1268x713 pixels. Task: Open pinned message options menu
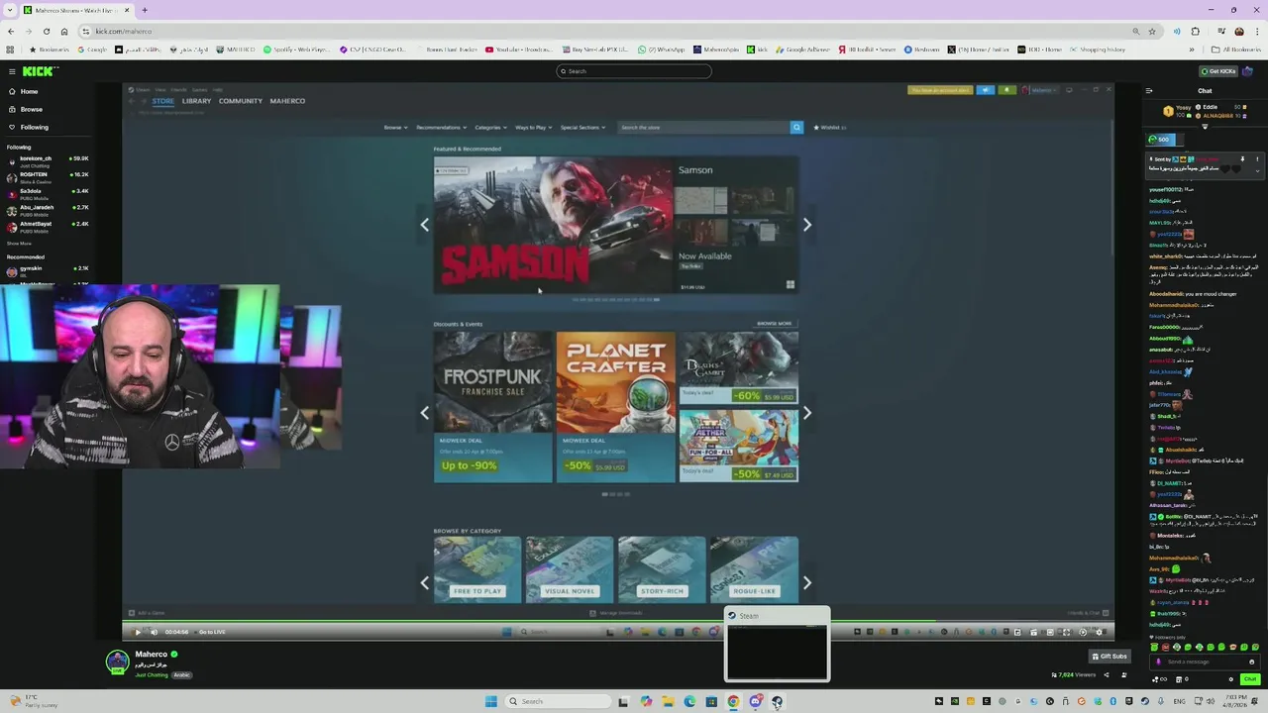1257,159
